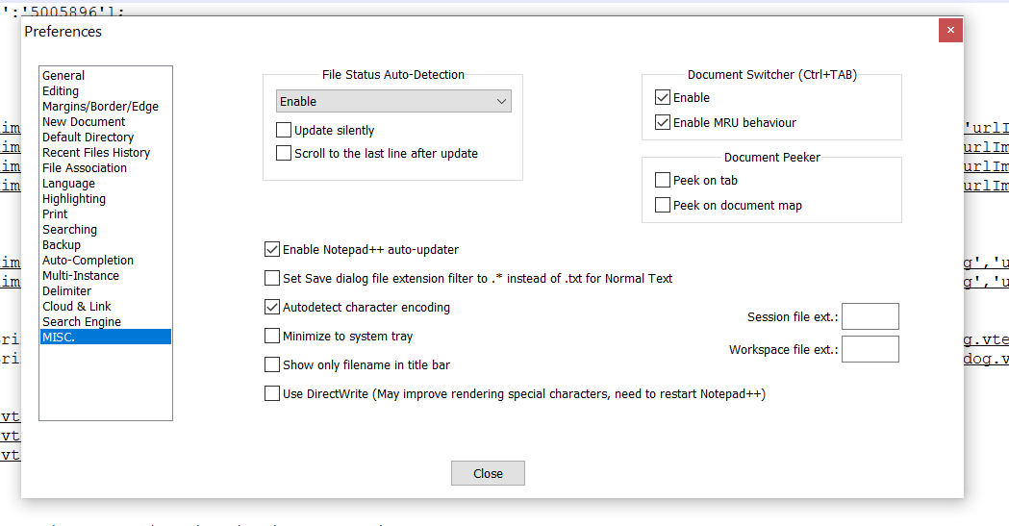1009x526 pixels.
Task: Select the Backup category
Action: point(106,245)
